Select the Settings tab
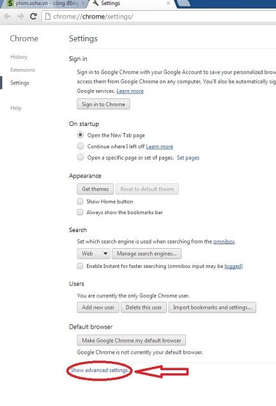276x406 pixels. click(x=132, y=4)
